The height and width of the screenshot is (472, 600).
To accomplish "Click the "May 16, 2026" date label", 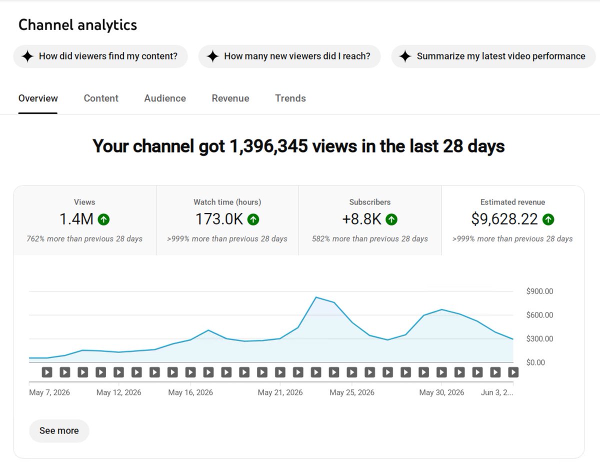I will tap(190, 392).
